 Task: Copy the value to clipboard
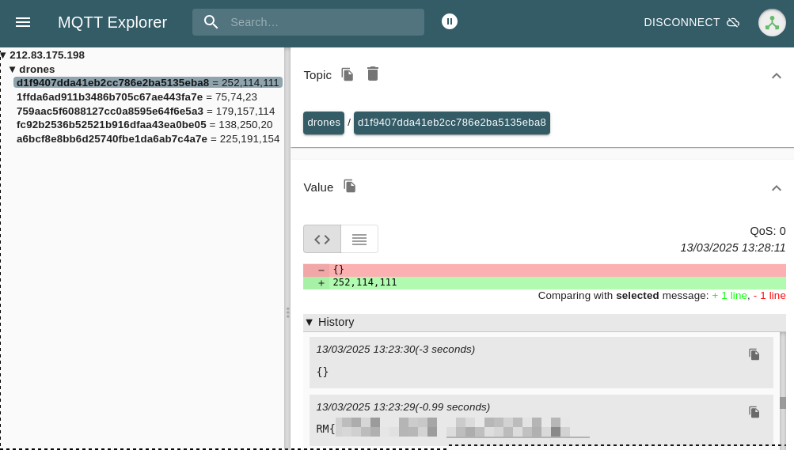(x=349, y=187)
